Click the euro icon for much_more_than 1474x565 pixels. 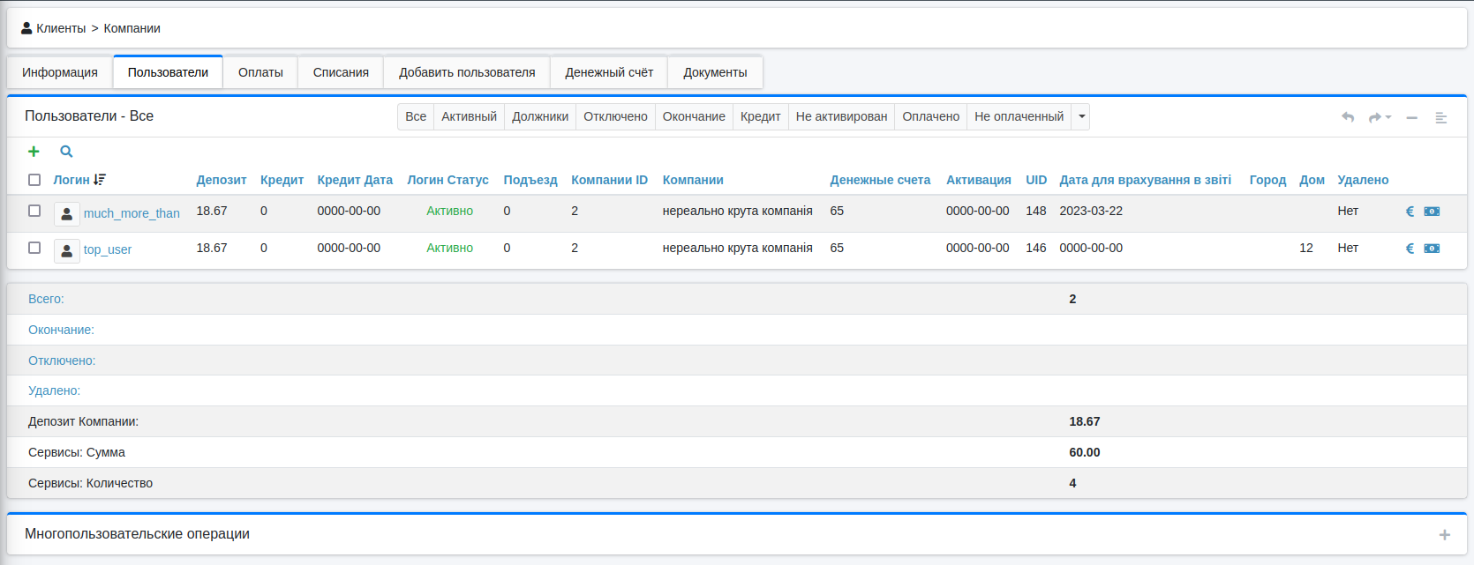[x=1410, y=212]
